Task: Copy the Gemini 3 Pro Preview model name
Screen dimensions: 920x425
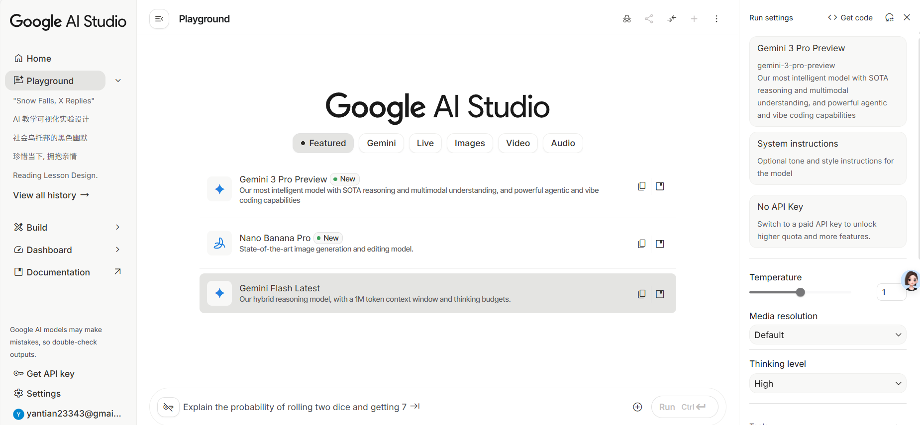Action: (x=642, y=186)
